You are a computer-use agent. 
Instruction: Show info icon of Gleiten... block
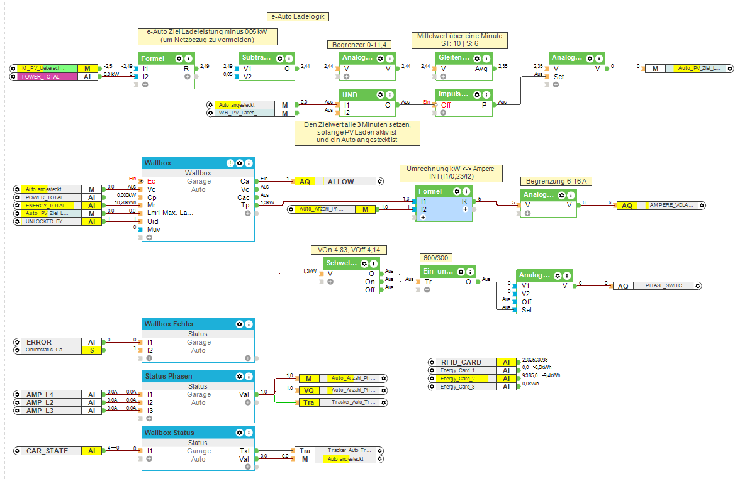(x=486, y=58)
